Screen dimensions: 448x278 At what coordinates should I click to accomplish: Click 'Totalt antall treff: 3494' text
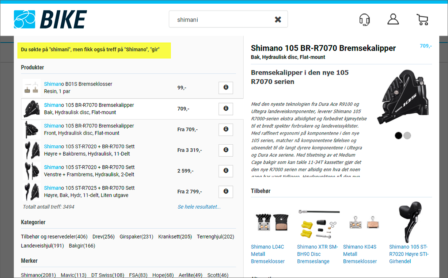tap(49, 207)
